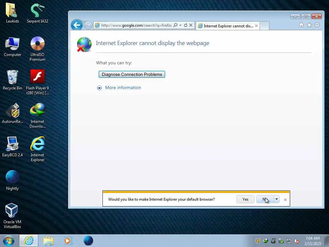Select the Flash Player 9 desktop icon
Screen dimensions: 329x247
[x=37, y=82]
